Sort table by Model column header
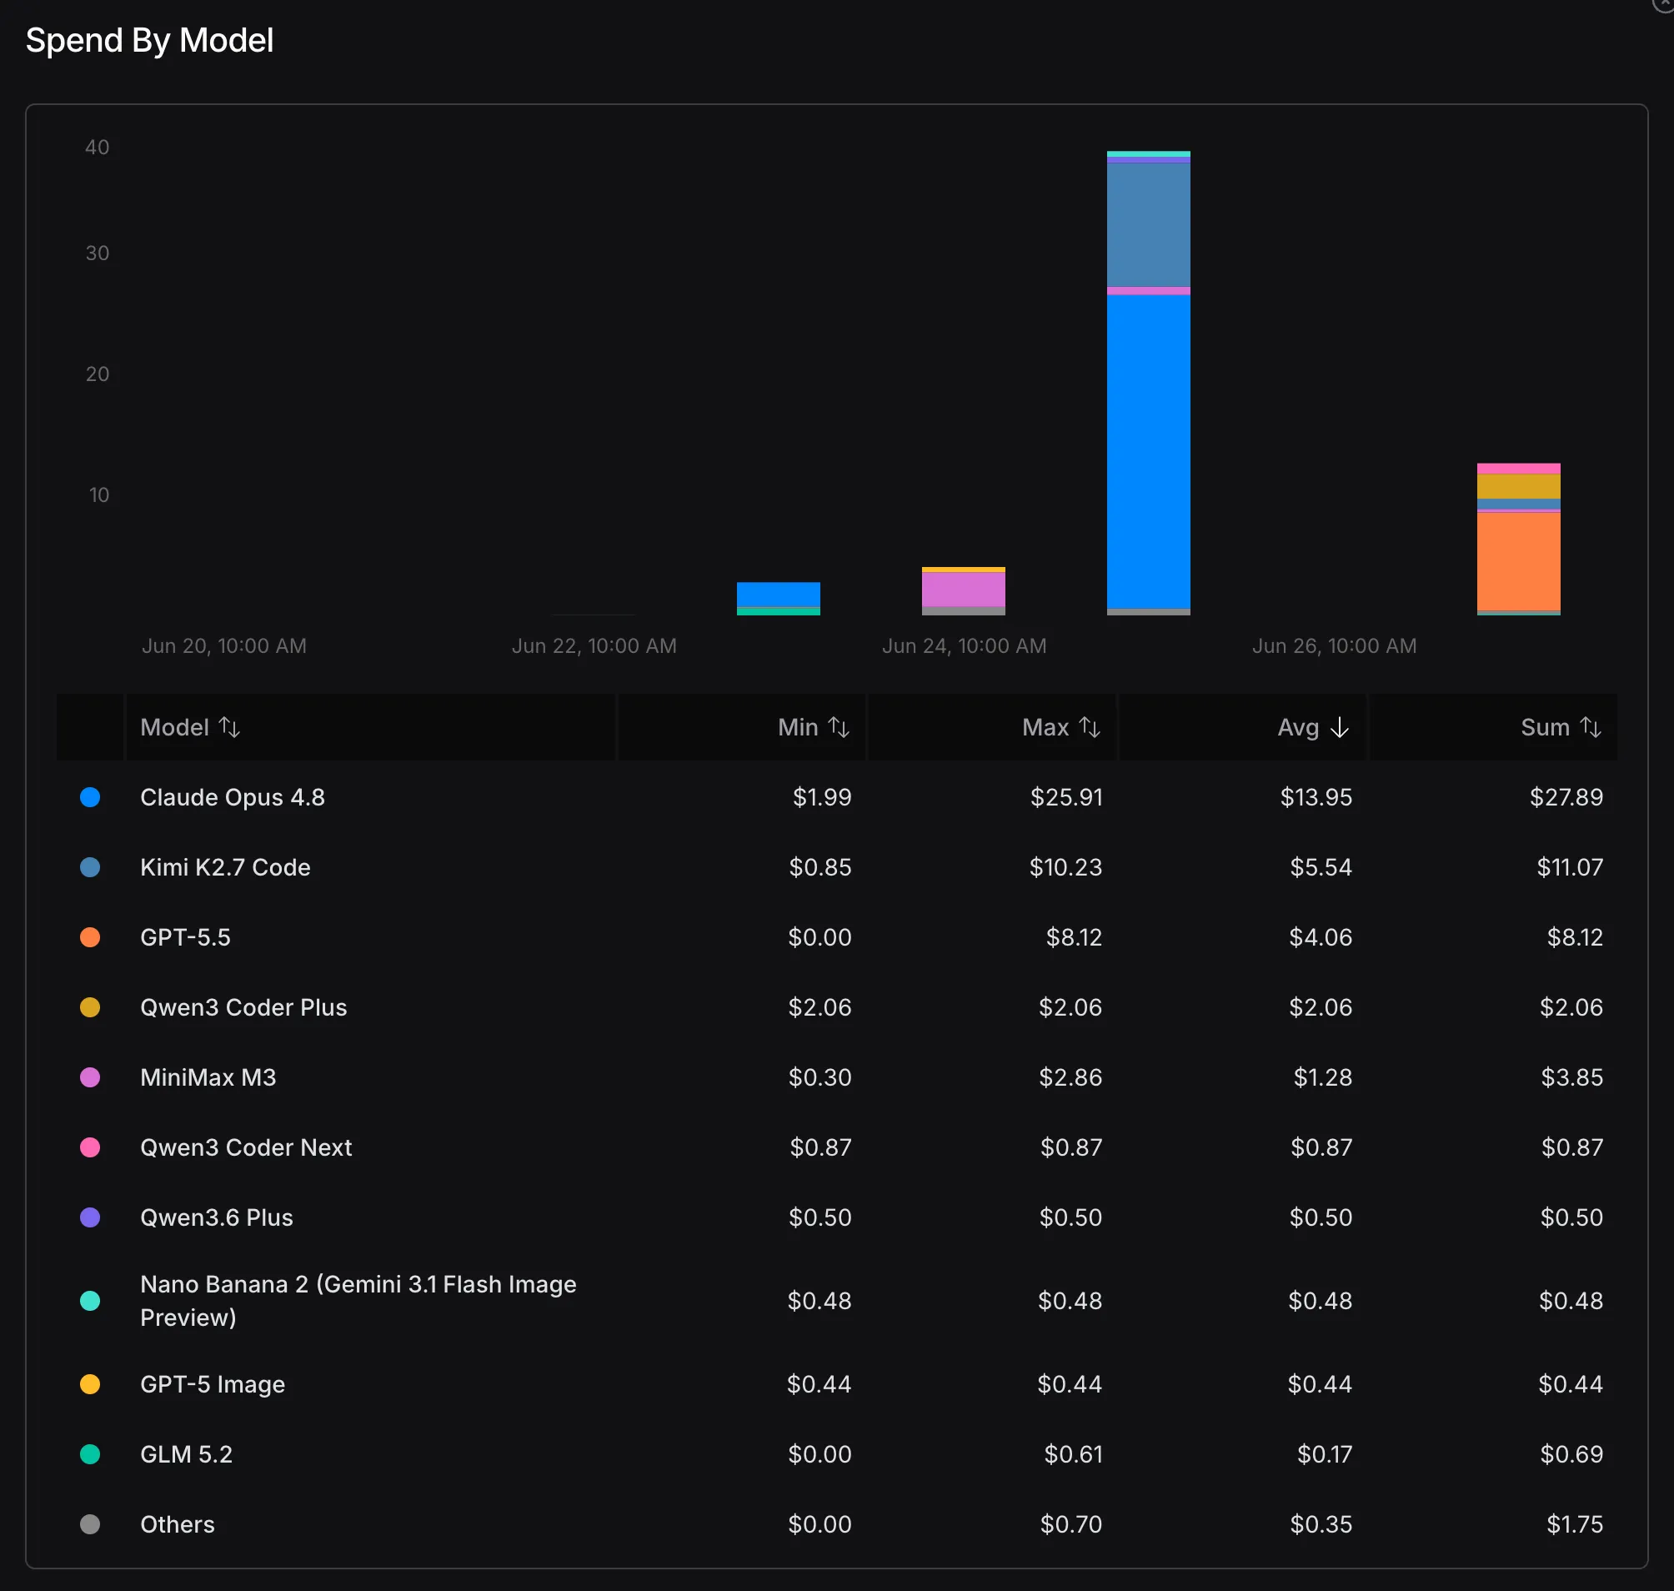 coord(190,727)
